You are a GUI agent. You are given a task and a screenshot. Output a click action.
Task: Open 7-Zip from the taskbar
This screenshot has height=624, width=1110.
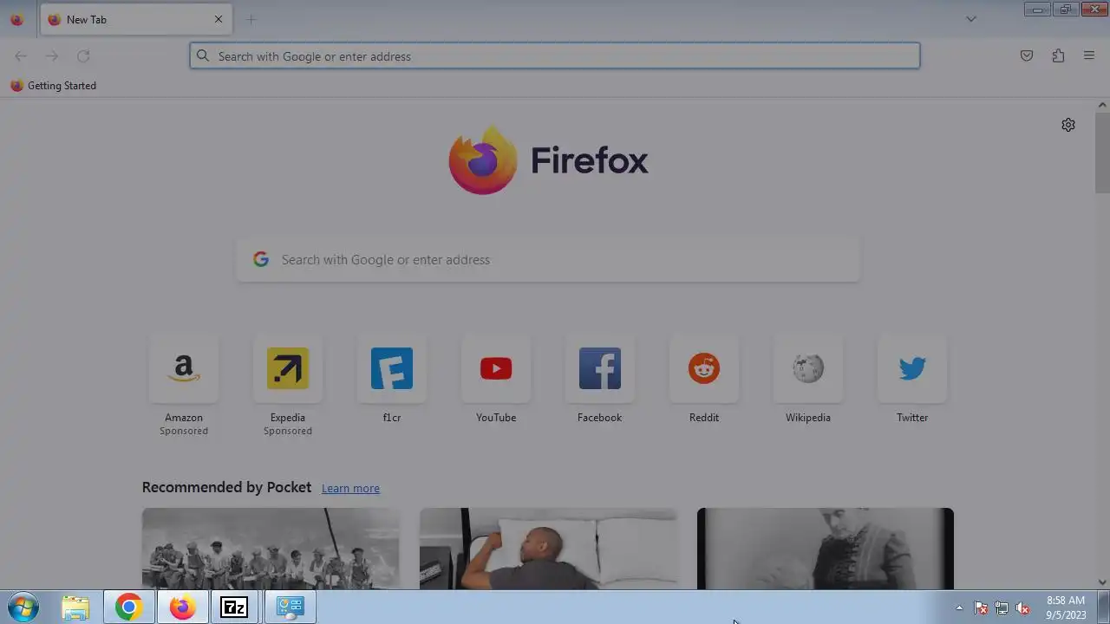[234, 608]
